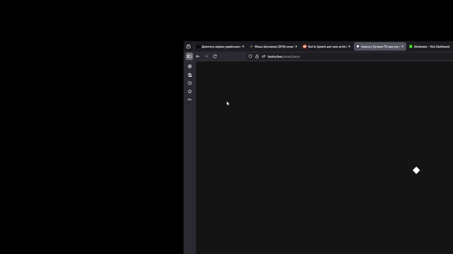The image size is (453, 254).
Task: Open site permissions icon in the address bar
Action: point(264,56)
